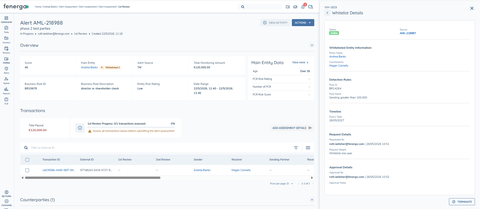The height and width of the screenshot is (209, 480).
Task: Open source alert AML-218987 link
Action: coord(408,33)
